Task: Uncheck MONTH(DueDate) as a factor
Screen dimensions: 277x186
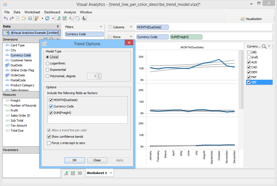Action: (51, 100)
